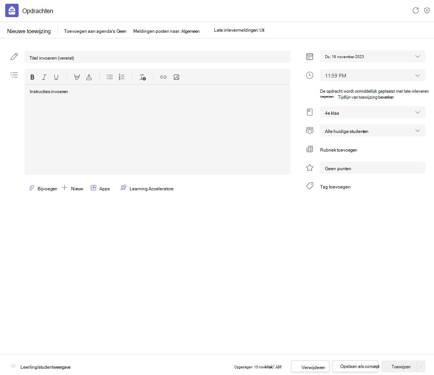Clear text formatting icon
Image resolution: width=434 pixels, height=375 pixels.
pyautogui.click(x=143, y=77)
